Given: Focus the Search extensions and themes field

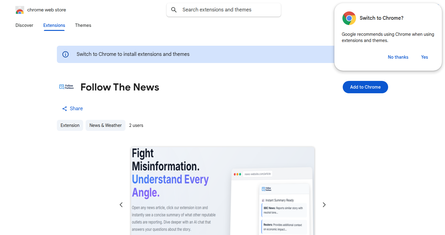Looking at the screenshot, I should pyautogui.click(x=224, y=10).
